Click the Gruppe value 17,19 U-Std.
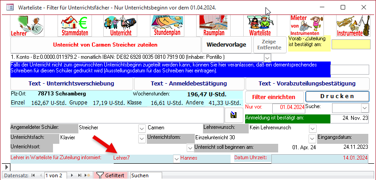376x180 pixels. click(109, 104)
